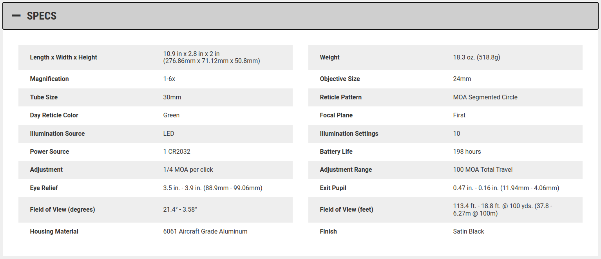Select the 1-6x magnification value
Screen dimensions: 601x259
pyautogui.click(x=169, y=79)
